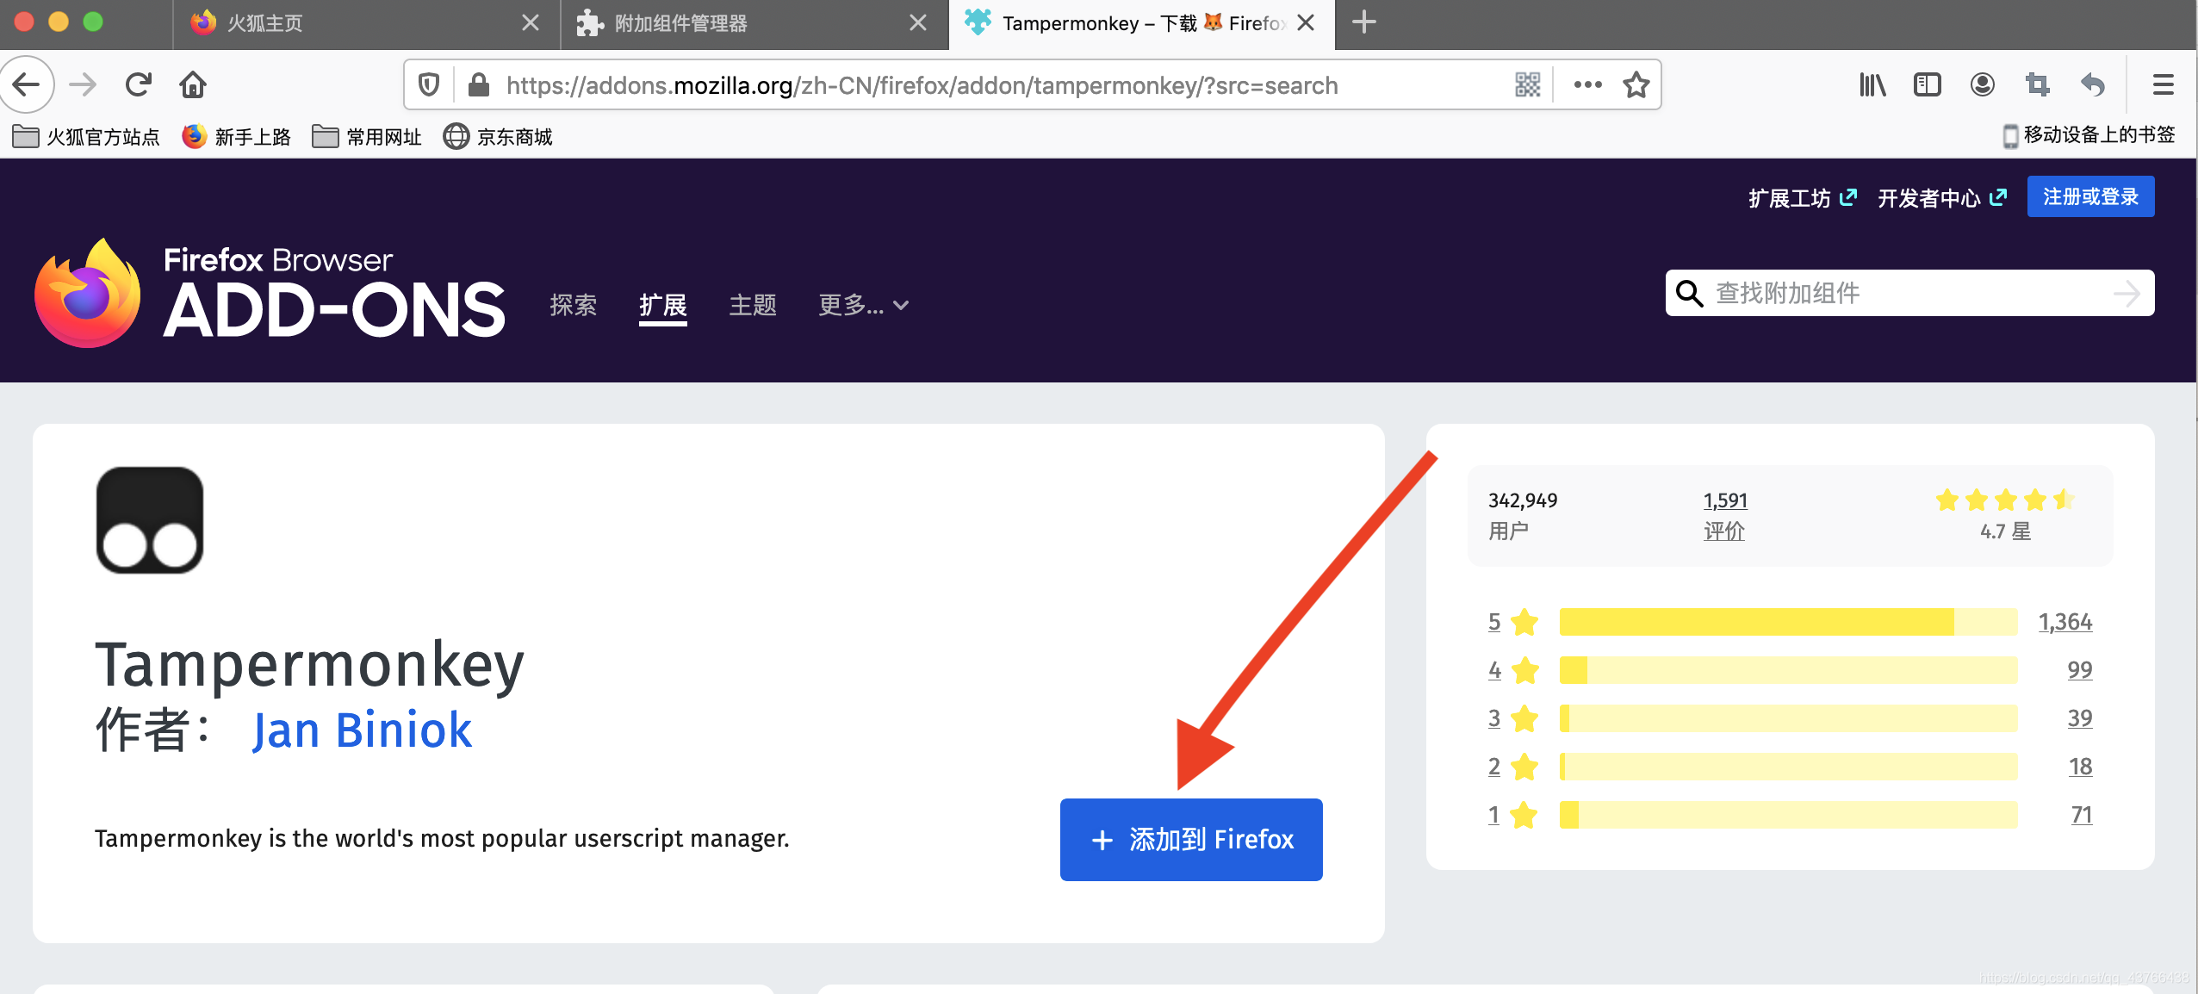Click the QR code icon in address bar
Screen dimensions: 2198x994
pyautogui.click(x=1527, y=84)
